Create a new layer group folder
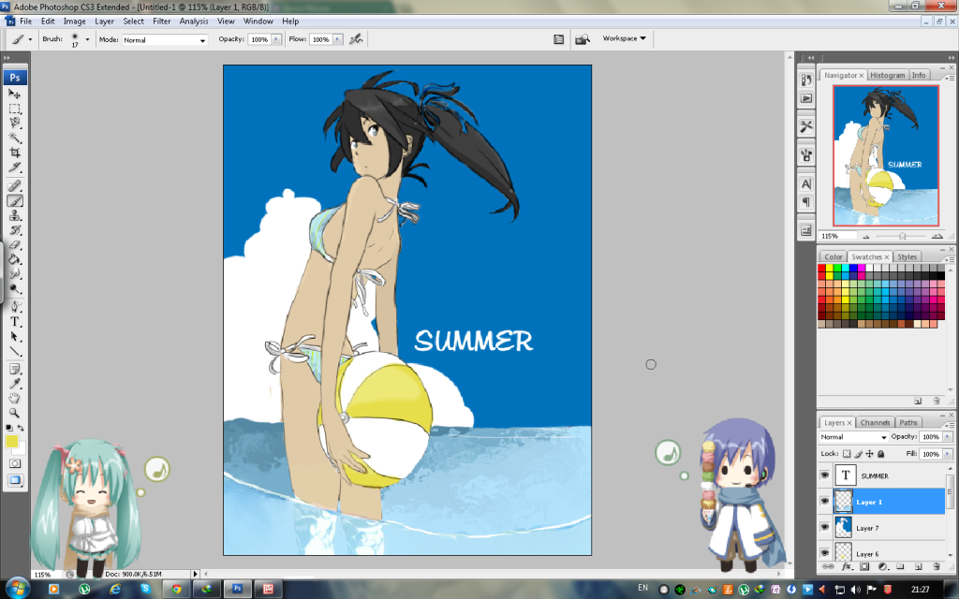Viewport: 959px width, 599px height. 900,566
